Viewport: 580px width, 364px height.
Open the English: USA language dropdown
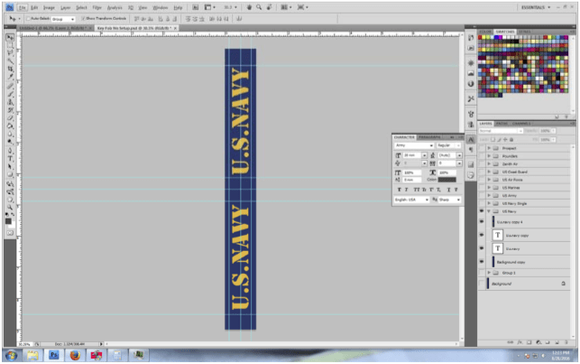coord(411,200)
